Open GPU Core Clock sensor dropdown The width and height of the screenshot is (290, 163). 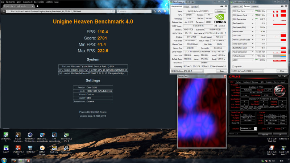pyautogui.click(x=253, y=11)
